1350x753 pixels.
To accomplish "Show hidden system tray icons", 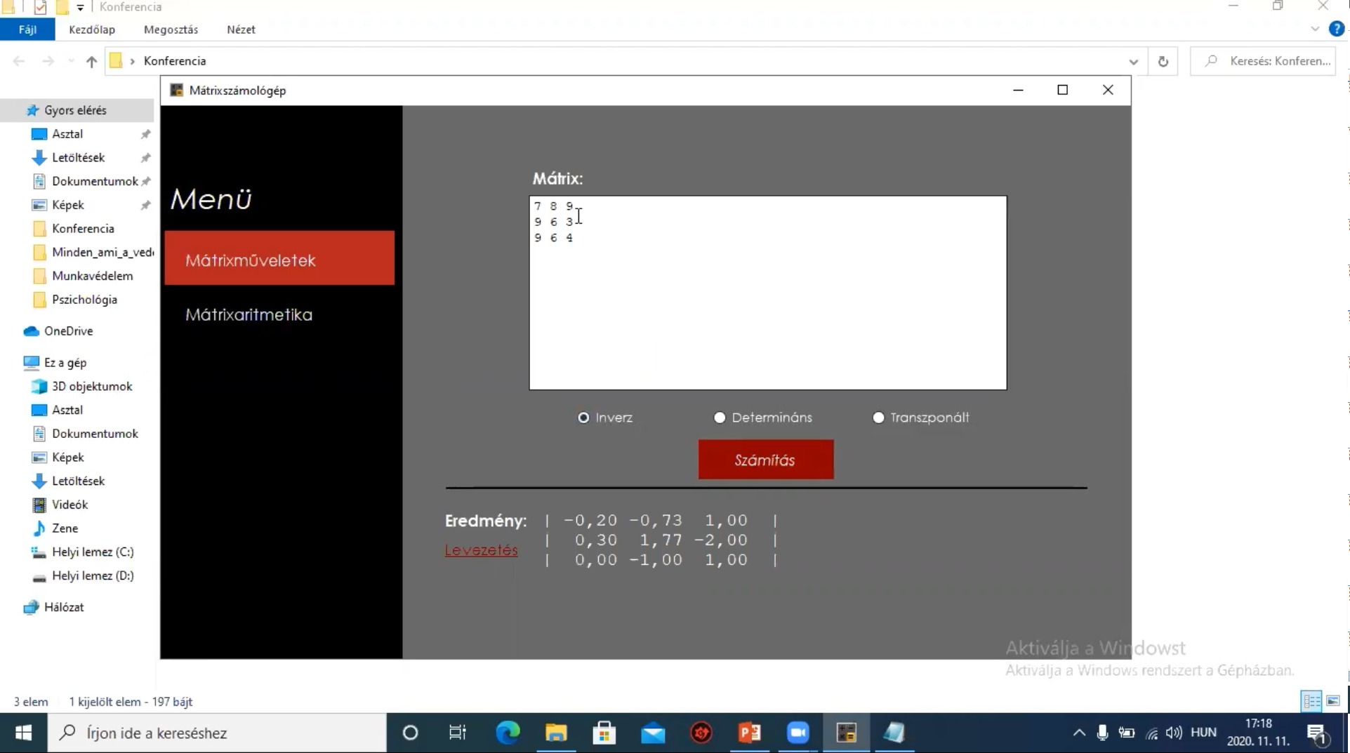I will 1078,733.
